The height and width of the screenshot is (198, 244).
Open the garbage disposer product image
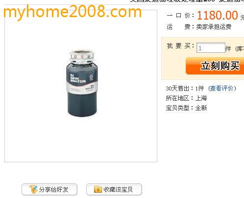coord(82,83)
